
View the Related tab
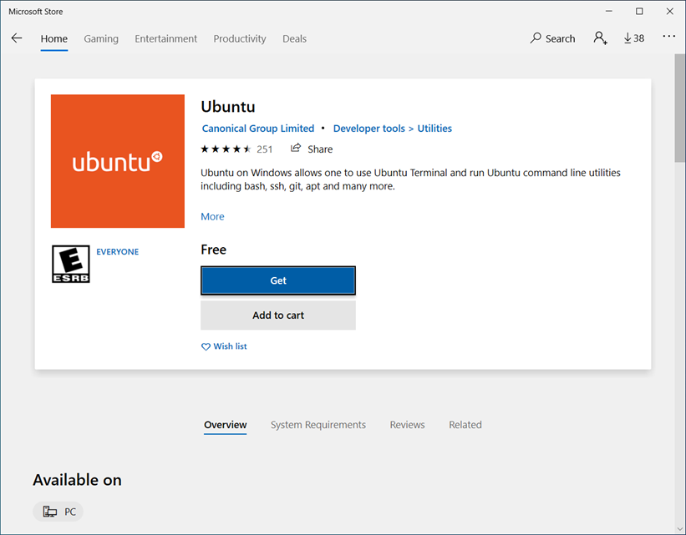tap(465, 425)
